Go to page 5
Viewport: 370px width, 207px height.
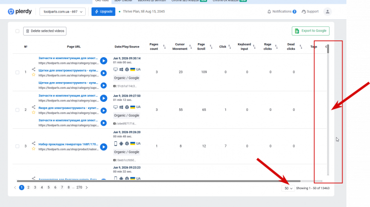coord(49,187)
